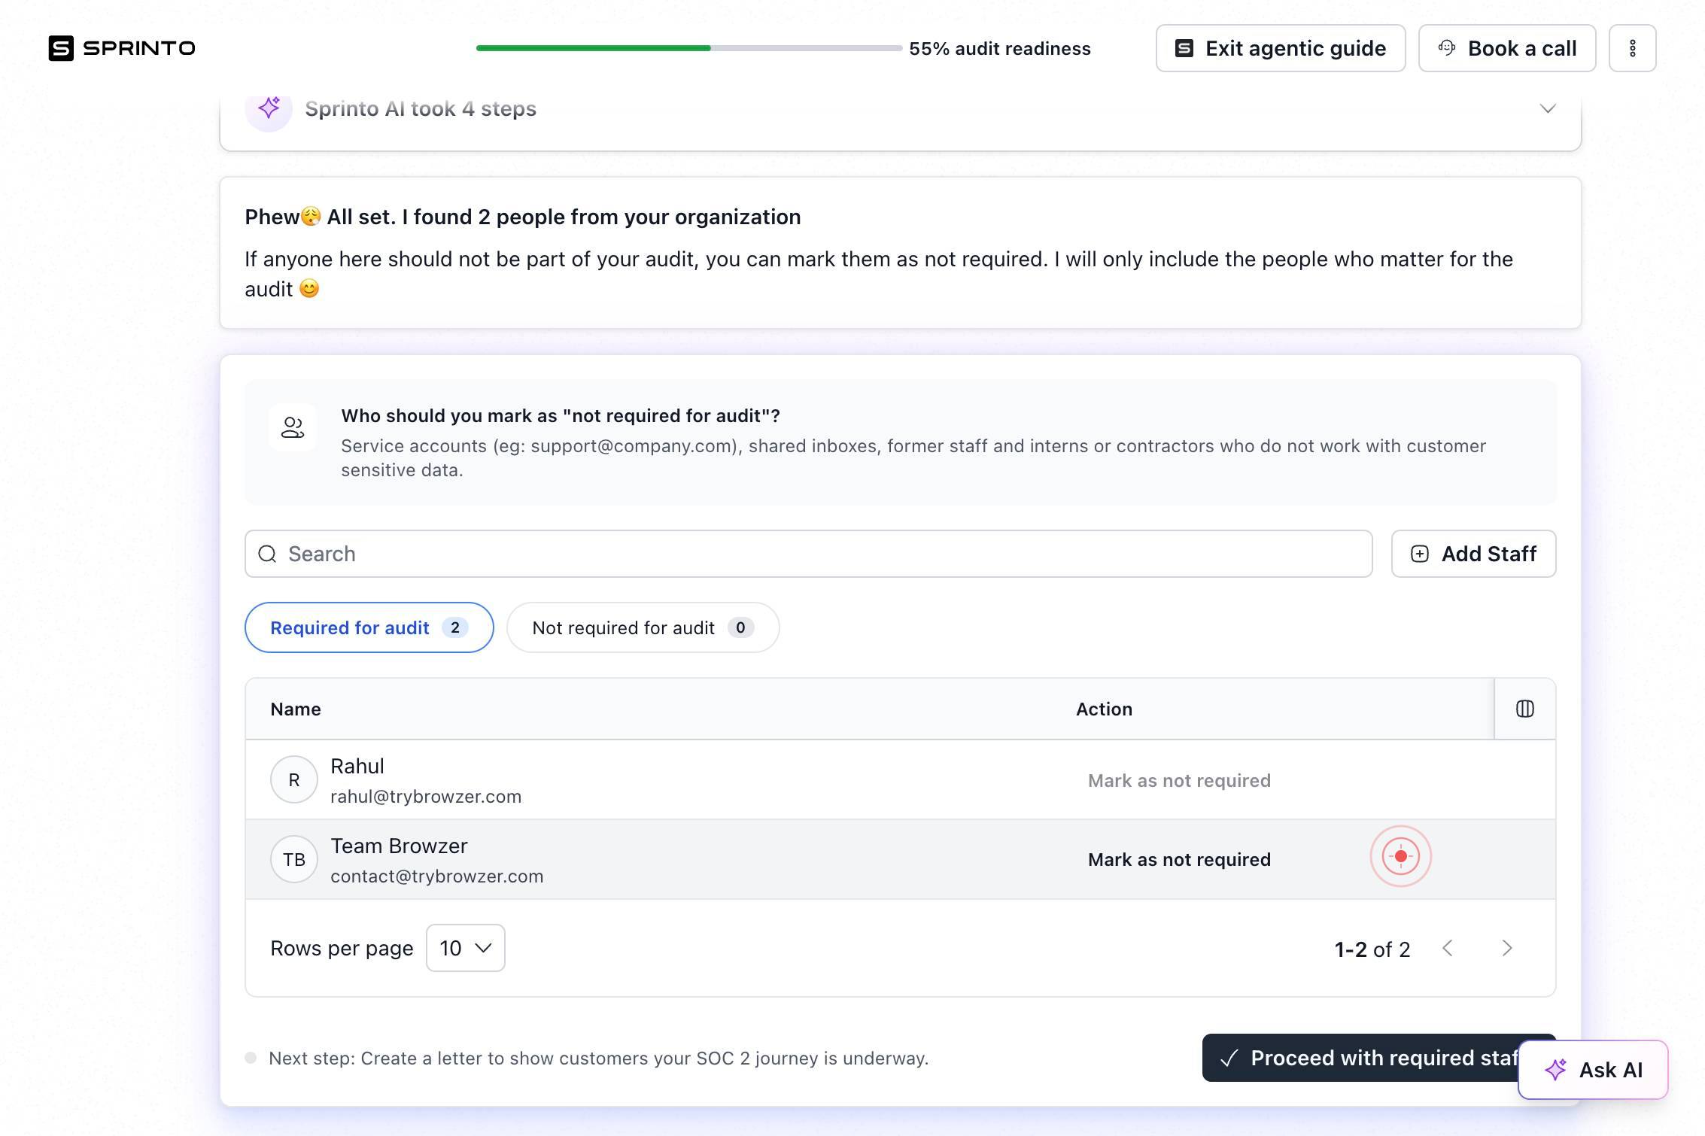Viewport: 1705px width, 1136px height.
Task: Expand the Sprinto AI took 4 steps section
Action: point(1547,108)
